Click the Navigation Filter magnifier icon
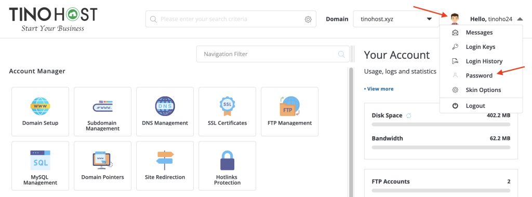 coord(341,54)
